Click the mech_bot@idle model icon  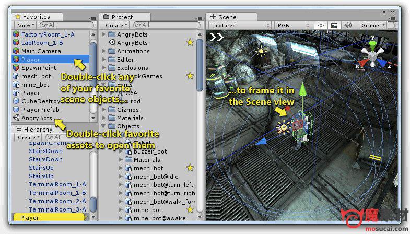click(128, 177)
